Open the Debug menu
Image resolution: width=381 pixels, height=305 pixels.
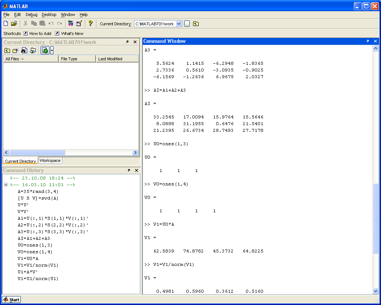point(32,15)
